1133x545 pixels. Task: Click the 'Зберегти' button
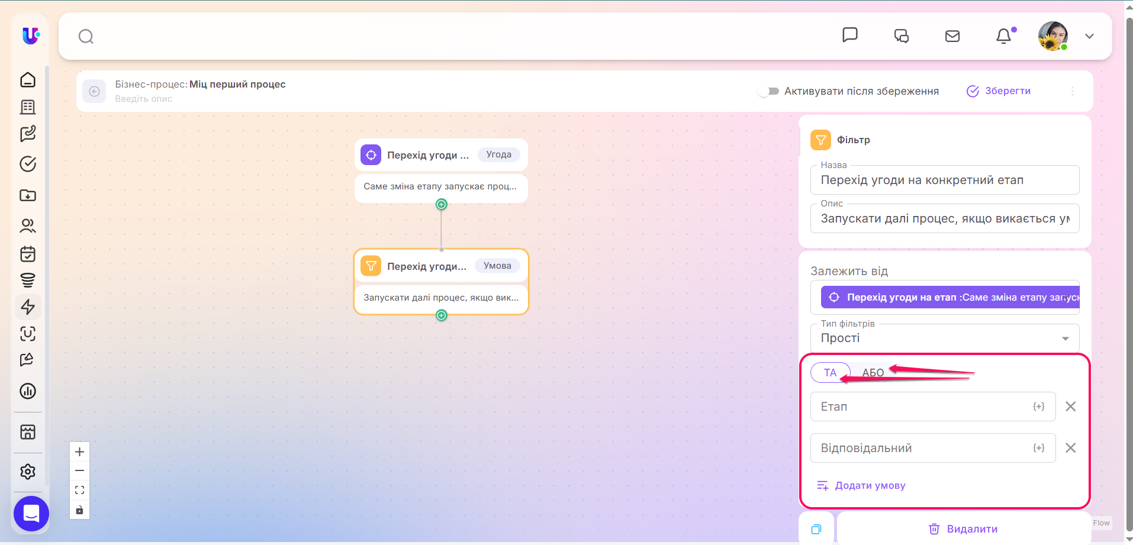tap(999, 91)
